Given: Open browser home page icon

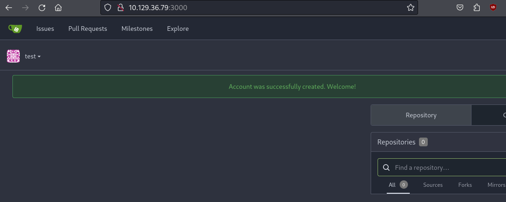Looking at the screenshot, I should point(58,7).
